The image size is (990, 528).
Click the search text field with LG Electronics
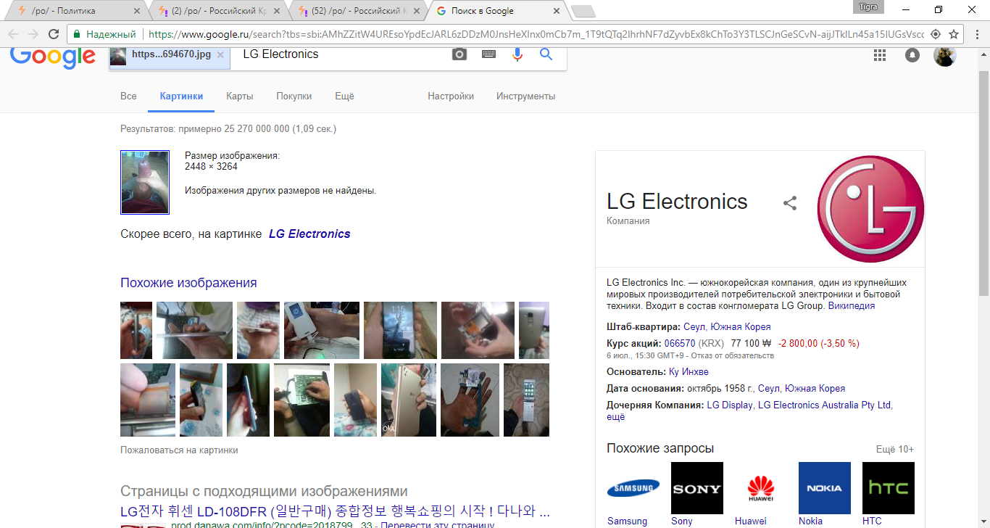pyautogui.click(x=341, y=54)
